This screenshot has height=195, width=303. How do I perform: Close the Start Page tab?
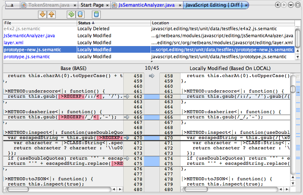click(107, 6)
